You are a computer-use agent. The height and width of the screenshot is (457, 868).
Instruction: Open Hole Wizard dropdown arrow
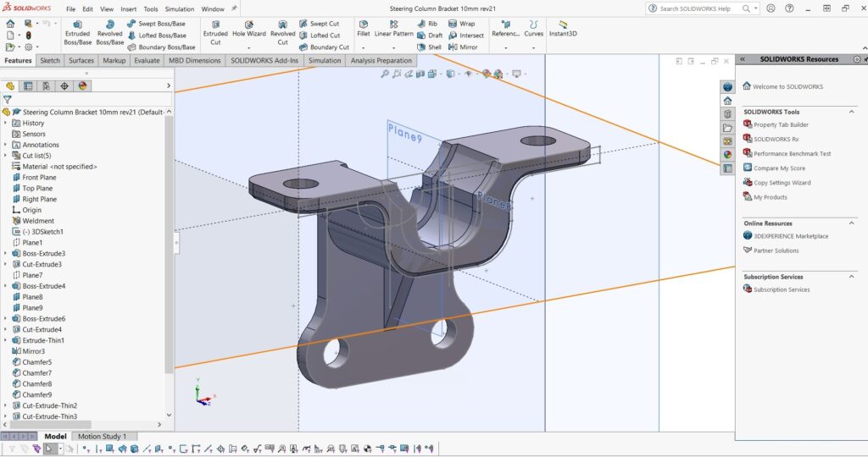(x=249, y=48)
